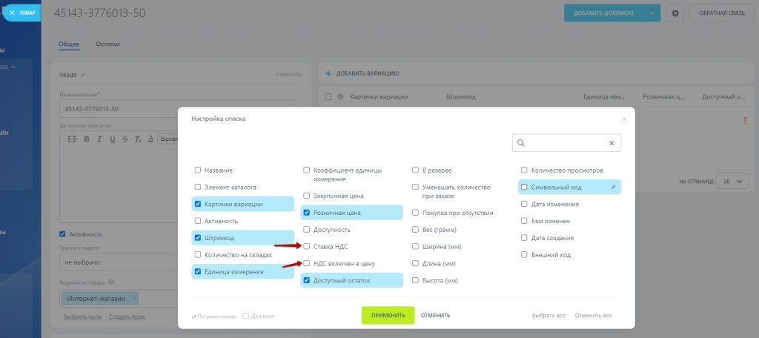Click the plus icon for ДОБАВИТЬ ВАРИАЦИЮ
This screenshot has height=338, width=759.
(328, 73)
